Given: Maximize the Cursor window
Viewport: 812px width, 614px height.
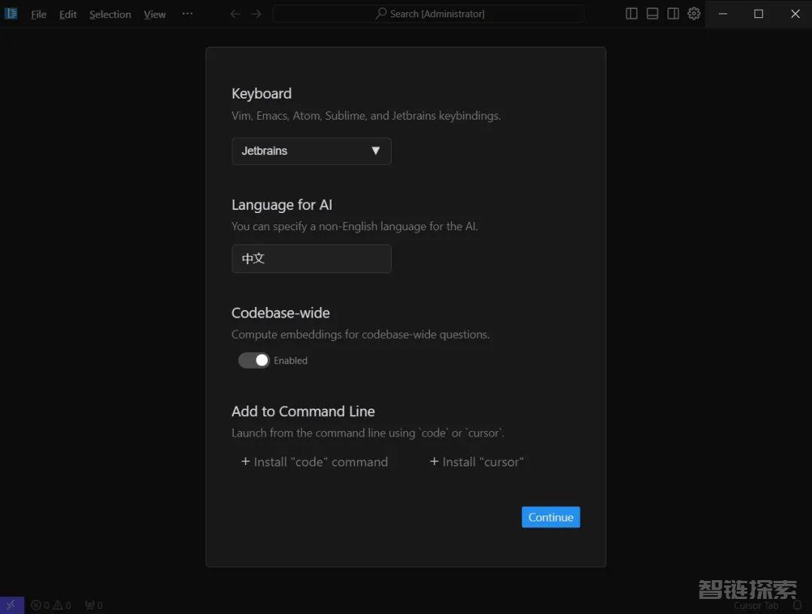Looking at the screenshot, I should point(758,14).
